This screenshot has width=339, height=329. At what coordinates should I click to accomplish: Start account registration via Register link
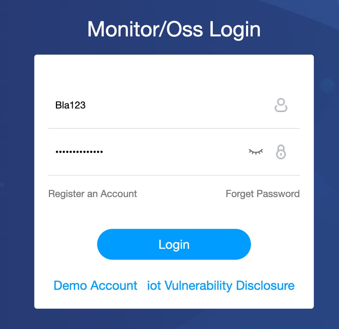point(92,194)
